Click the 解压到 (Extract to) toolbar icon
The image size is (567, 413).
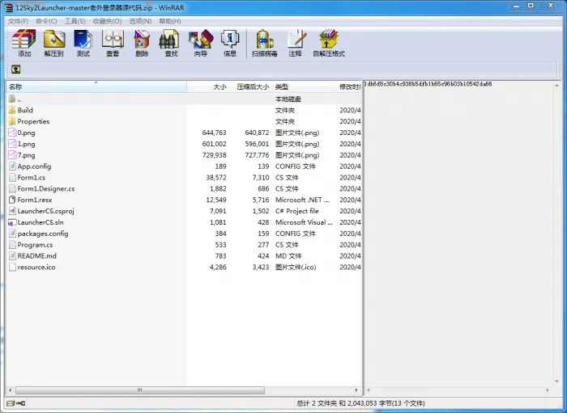54,39
